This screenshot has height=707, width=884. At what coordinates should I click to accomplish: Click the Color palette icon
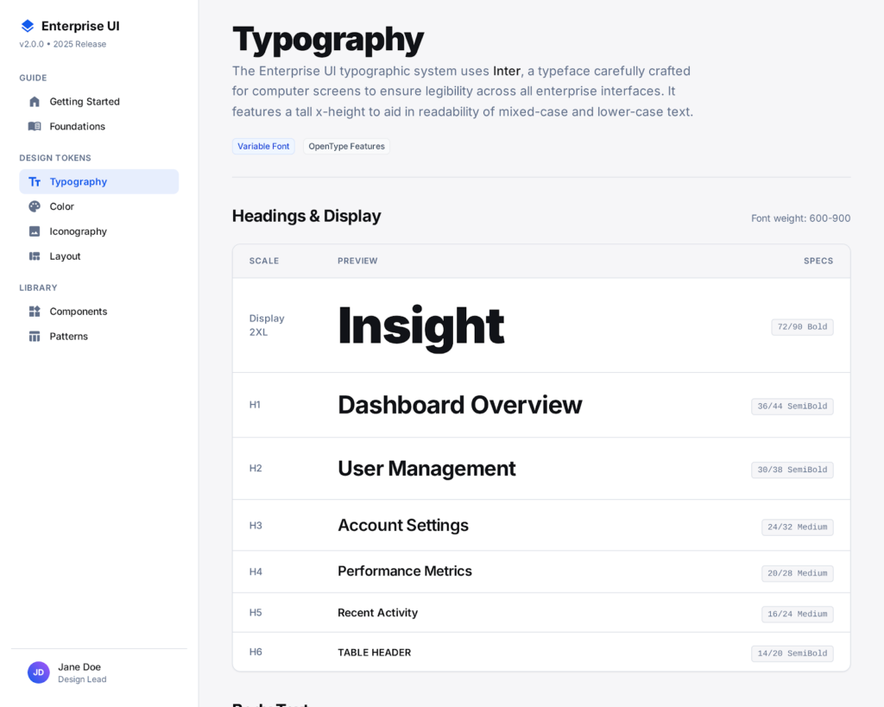click(x=35, y=206)
